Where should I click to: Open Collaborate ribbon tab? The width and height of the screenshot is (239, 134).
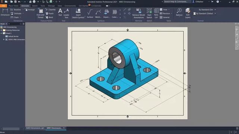tap(96, 6)
